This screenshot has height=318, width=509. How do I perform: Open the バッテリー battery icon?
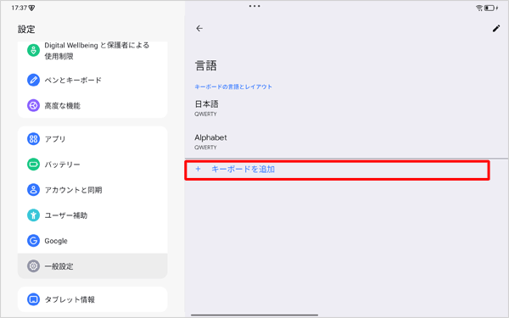click(x=33, y=165)
